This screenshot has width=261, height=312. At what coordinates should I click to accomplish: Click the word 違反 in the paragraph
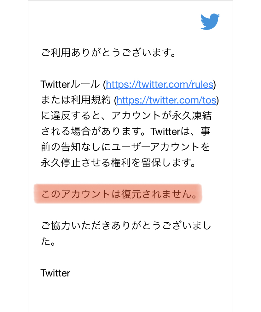61,116
